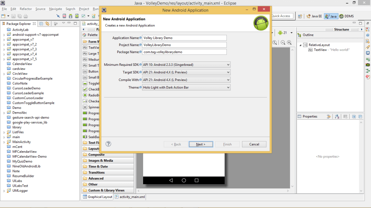Image resolution: width=371 pixels, height=208 pixels.
Task: Switch to the Graphical Layout tab
Action: click(x=97, y=197)
